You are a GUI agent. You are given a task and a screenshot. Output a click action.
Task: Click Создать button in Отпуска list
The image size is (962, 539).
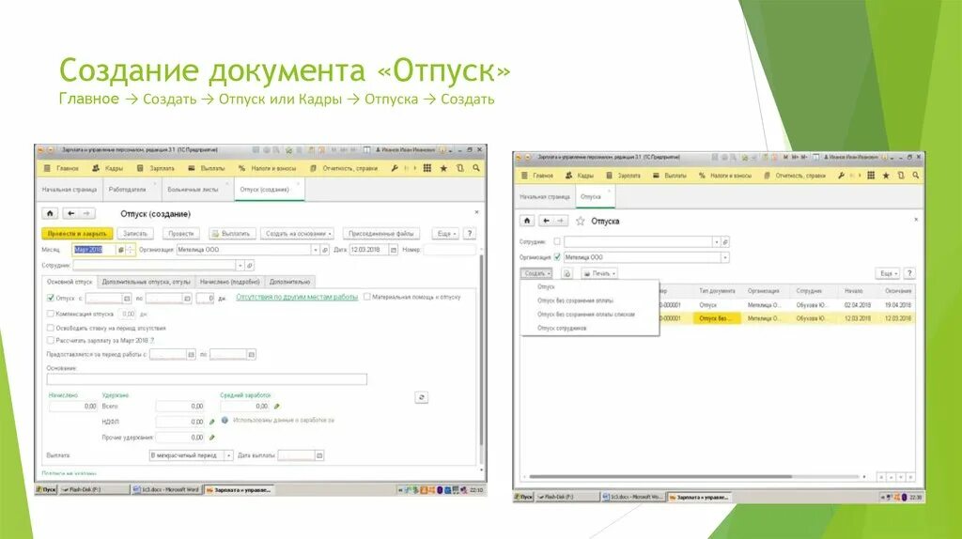[x=536, y=273]
